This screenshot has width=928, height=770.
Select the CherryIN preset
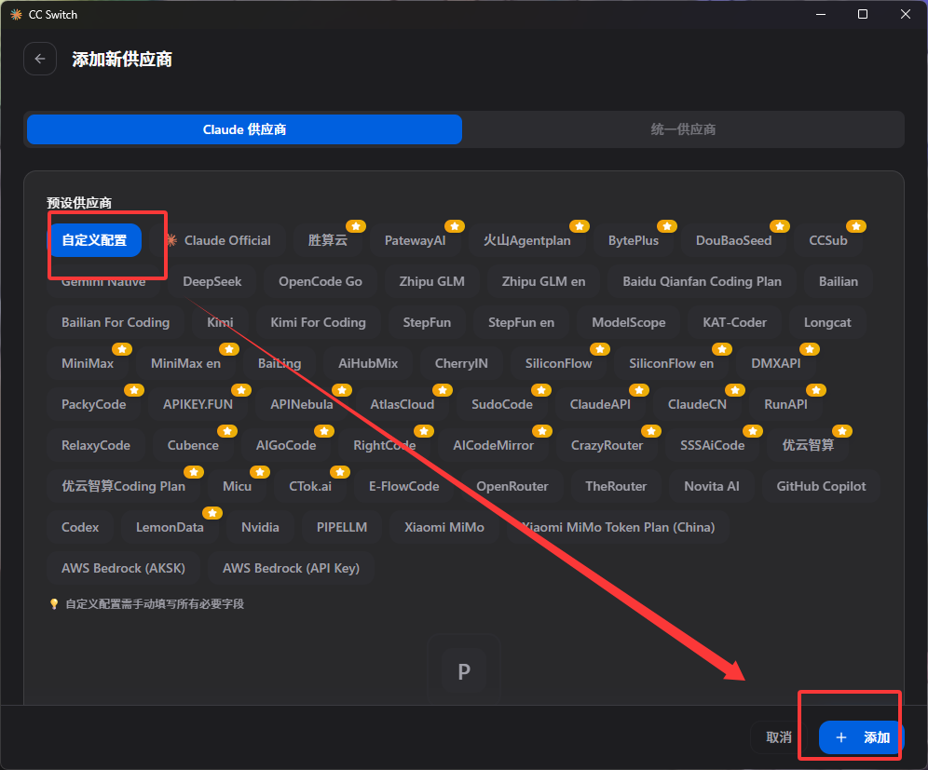[461, 363]
